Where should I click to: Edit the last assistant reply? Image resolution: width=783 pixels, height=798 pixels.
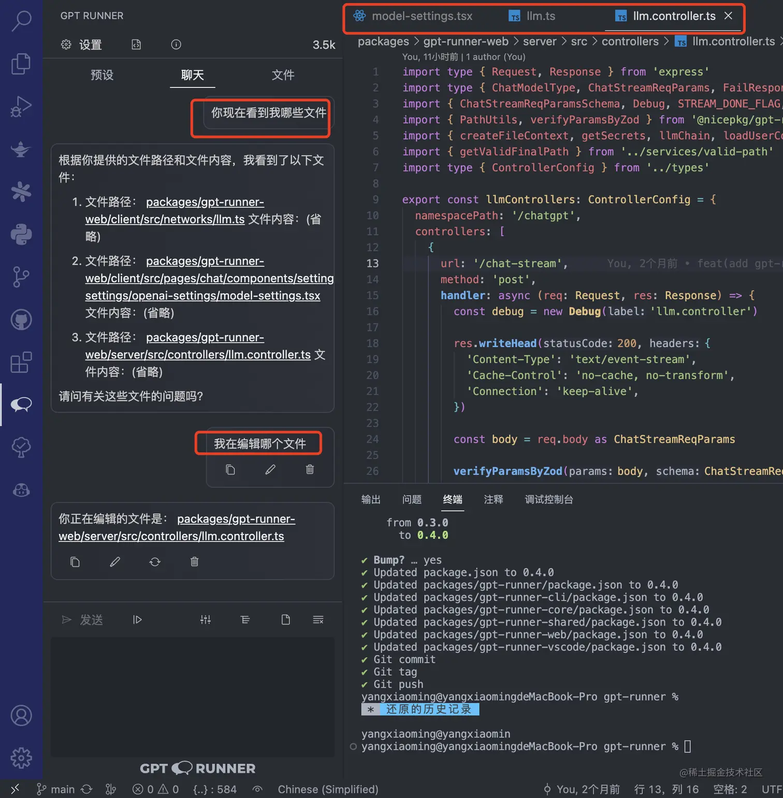[115, 562]
